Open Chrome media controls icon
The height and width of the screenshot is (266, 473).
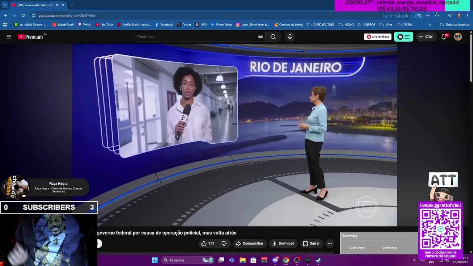450,16
